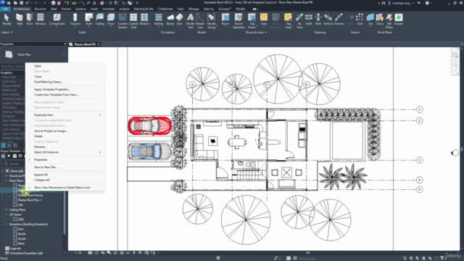Collapse the Elevations (Building Elevation) node

(7, 224)
